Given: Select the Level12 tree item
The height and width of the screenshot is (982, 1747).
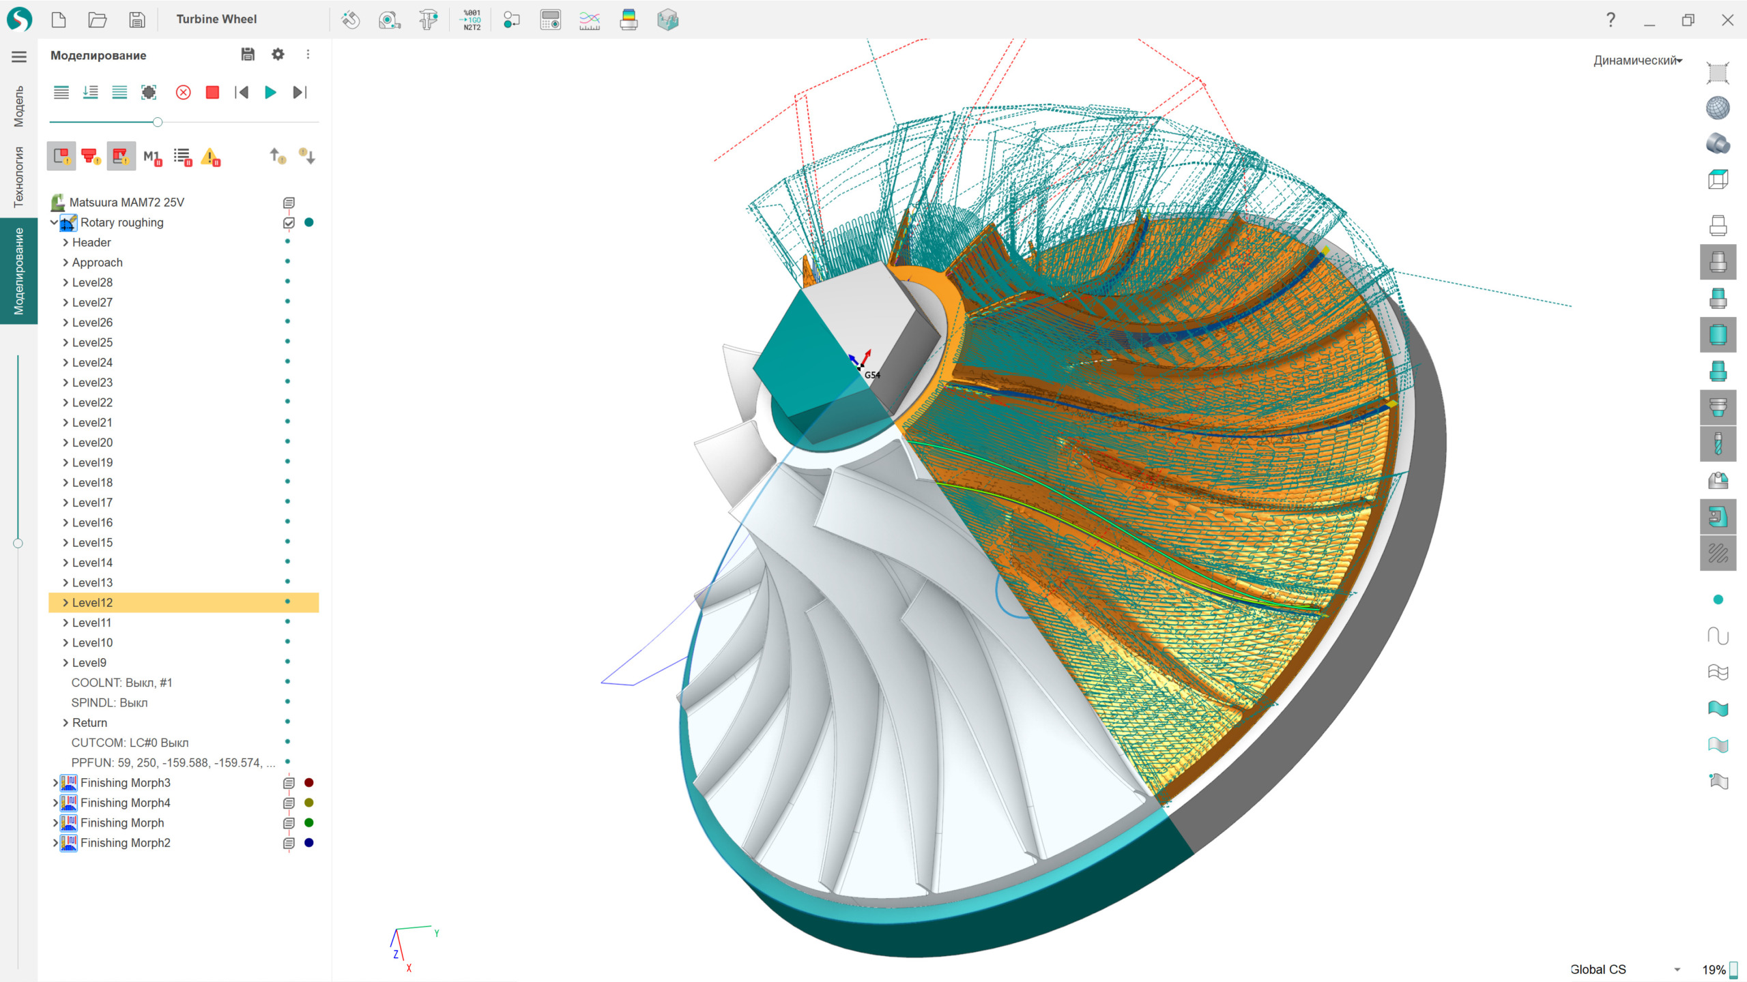Looking at the screenshot, I should coord(93,603).
